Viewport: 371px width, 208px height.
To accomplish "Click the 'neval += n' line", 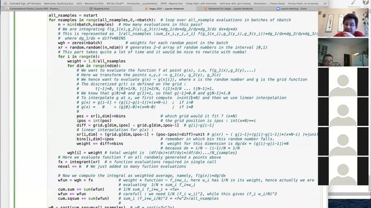I will [122, 166].
